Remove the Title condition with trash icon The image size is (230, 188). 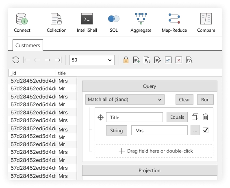(x=206, y=117)
